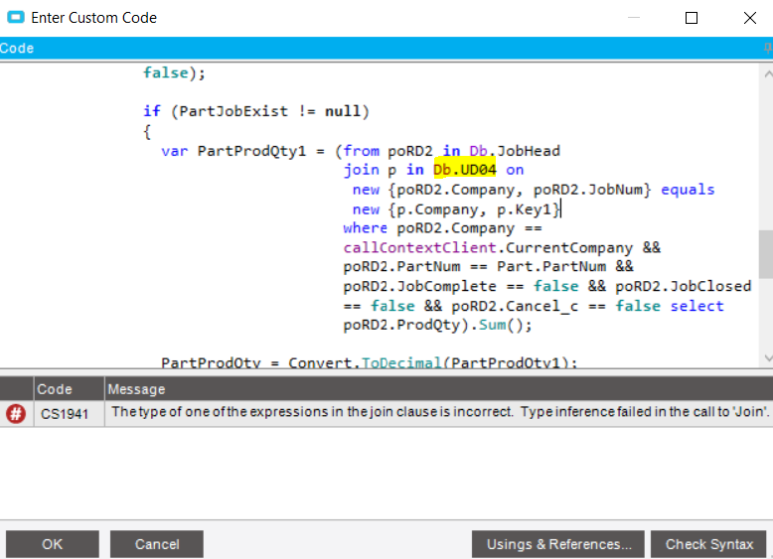Click the code editor scroll up arrow
The height and width of the screenshot is (559, 773).
[767, 74]
